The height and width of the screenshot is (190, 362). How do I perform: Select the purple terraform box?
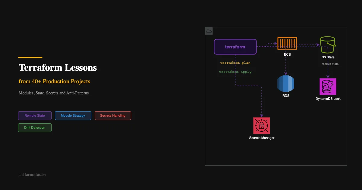235,47
